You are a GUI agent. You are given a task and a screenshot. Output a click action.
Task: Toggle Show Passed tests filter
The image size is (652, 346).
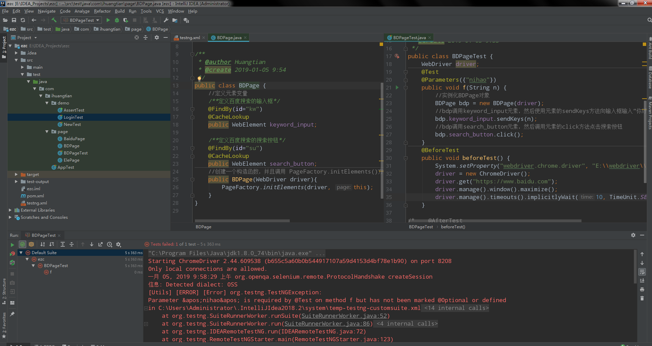click(x=22, y=244)
